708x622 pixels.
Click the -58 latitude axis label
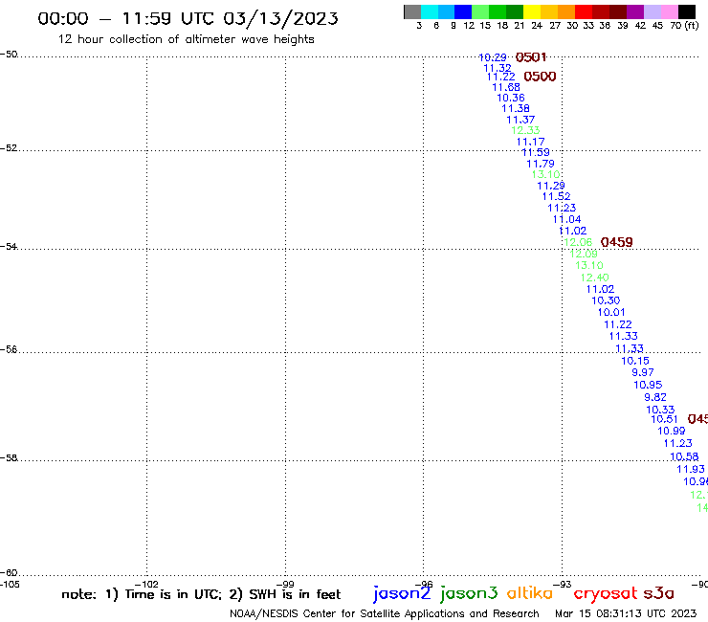click(x=9, y=458)
